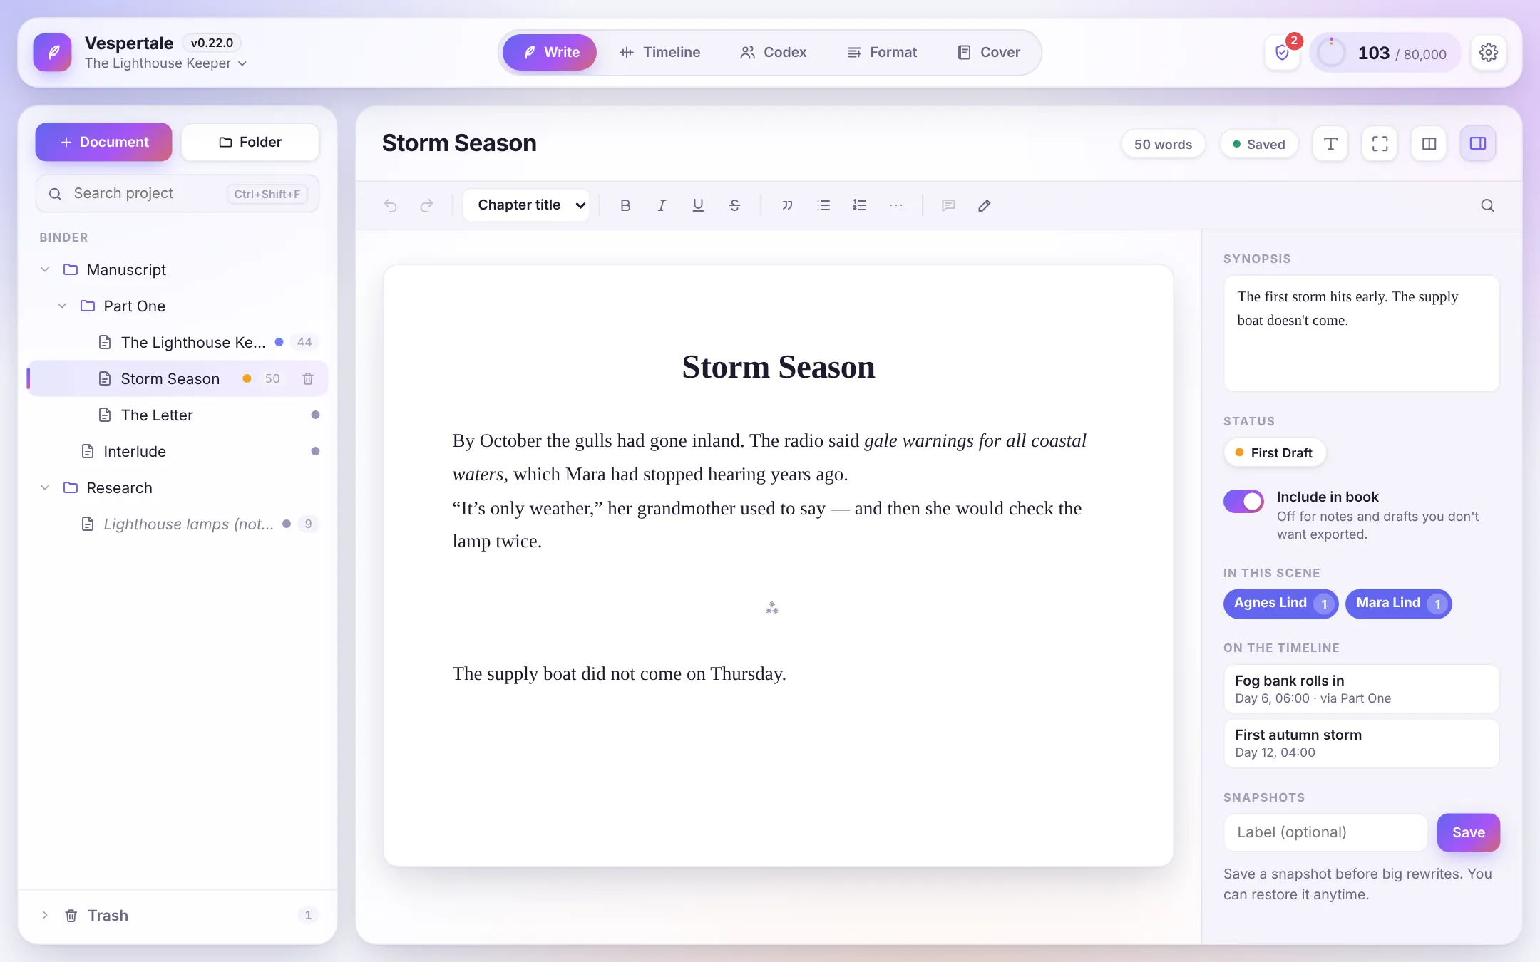The width and height of the screenshot is (1540, 962).
Task: Apply strikethrough formatting
Action: pyautogui.click(x=734, y=205)
